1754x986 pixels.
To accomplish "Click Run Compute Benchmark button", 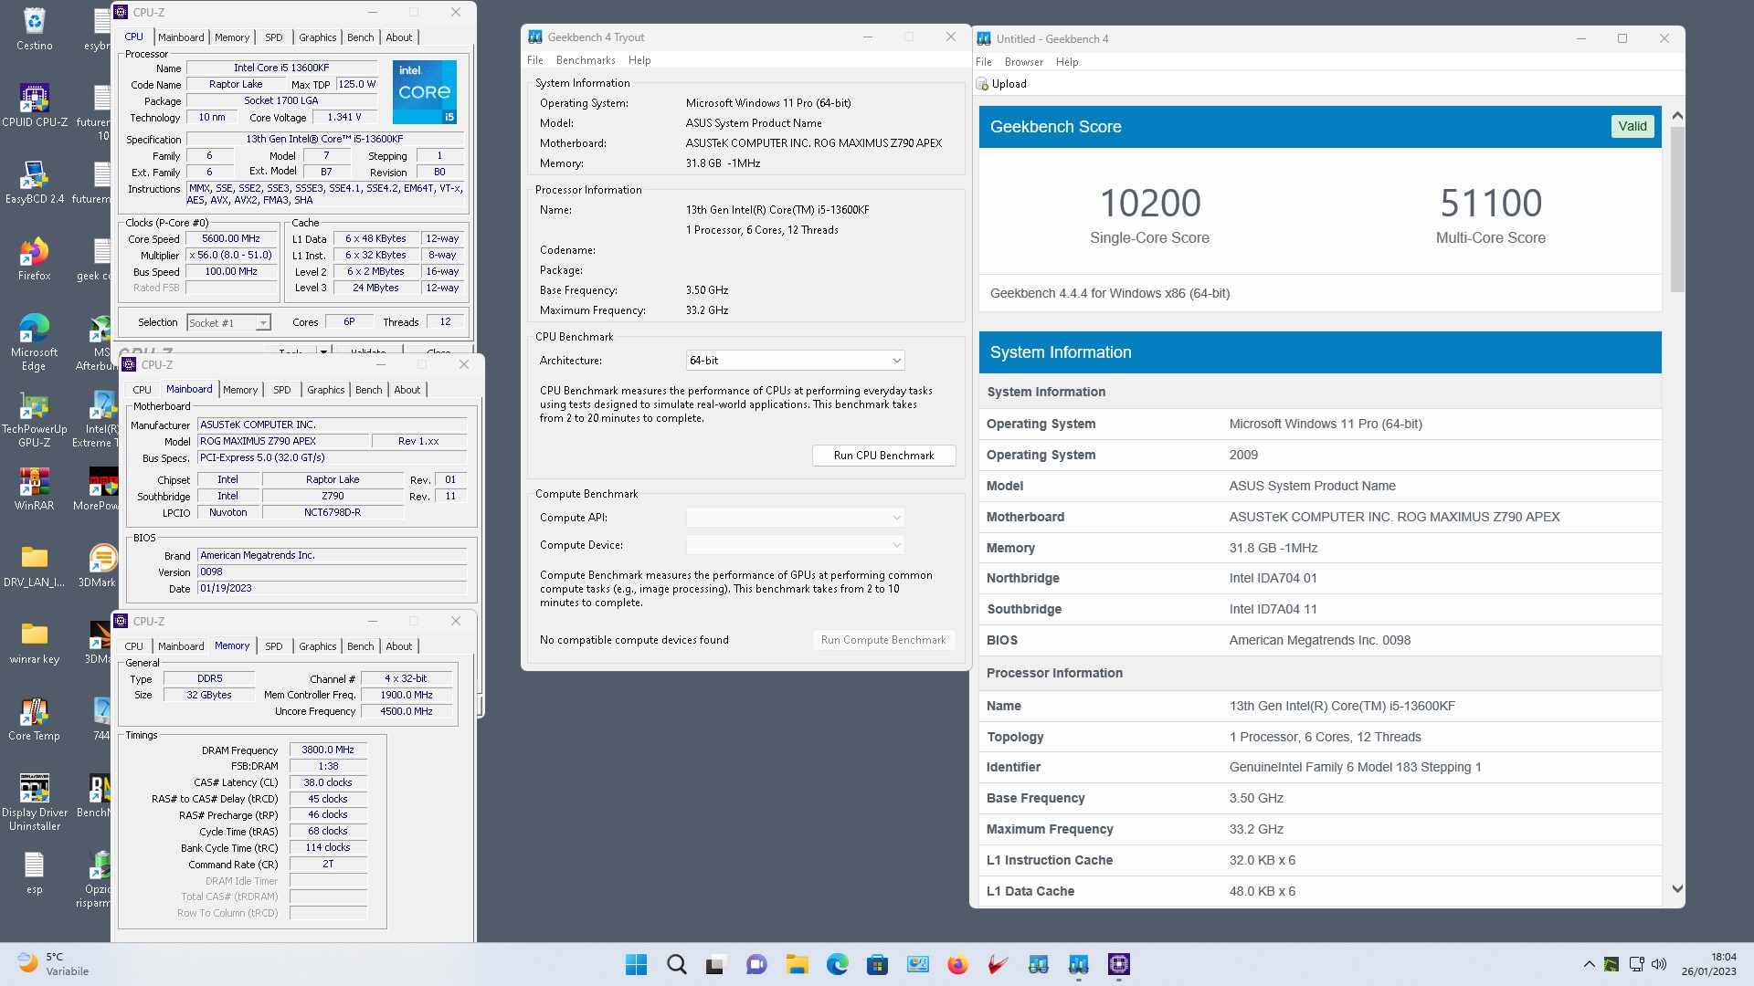I will point(883,640).
